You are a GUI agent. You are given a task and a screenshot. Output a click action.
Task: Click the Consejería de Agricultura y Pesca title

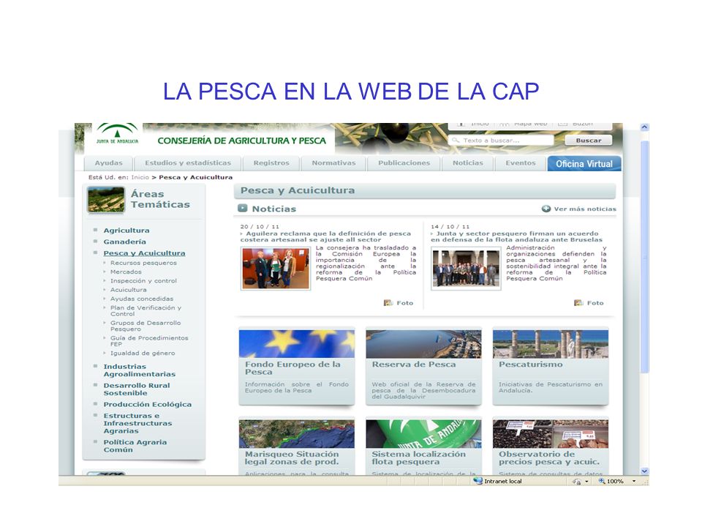(242, 141)
